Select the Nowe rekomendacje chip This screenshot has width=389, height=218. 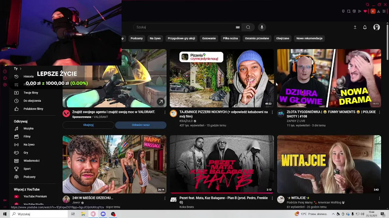(x=309, y=38)
